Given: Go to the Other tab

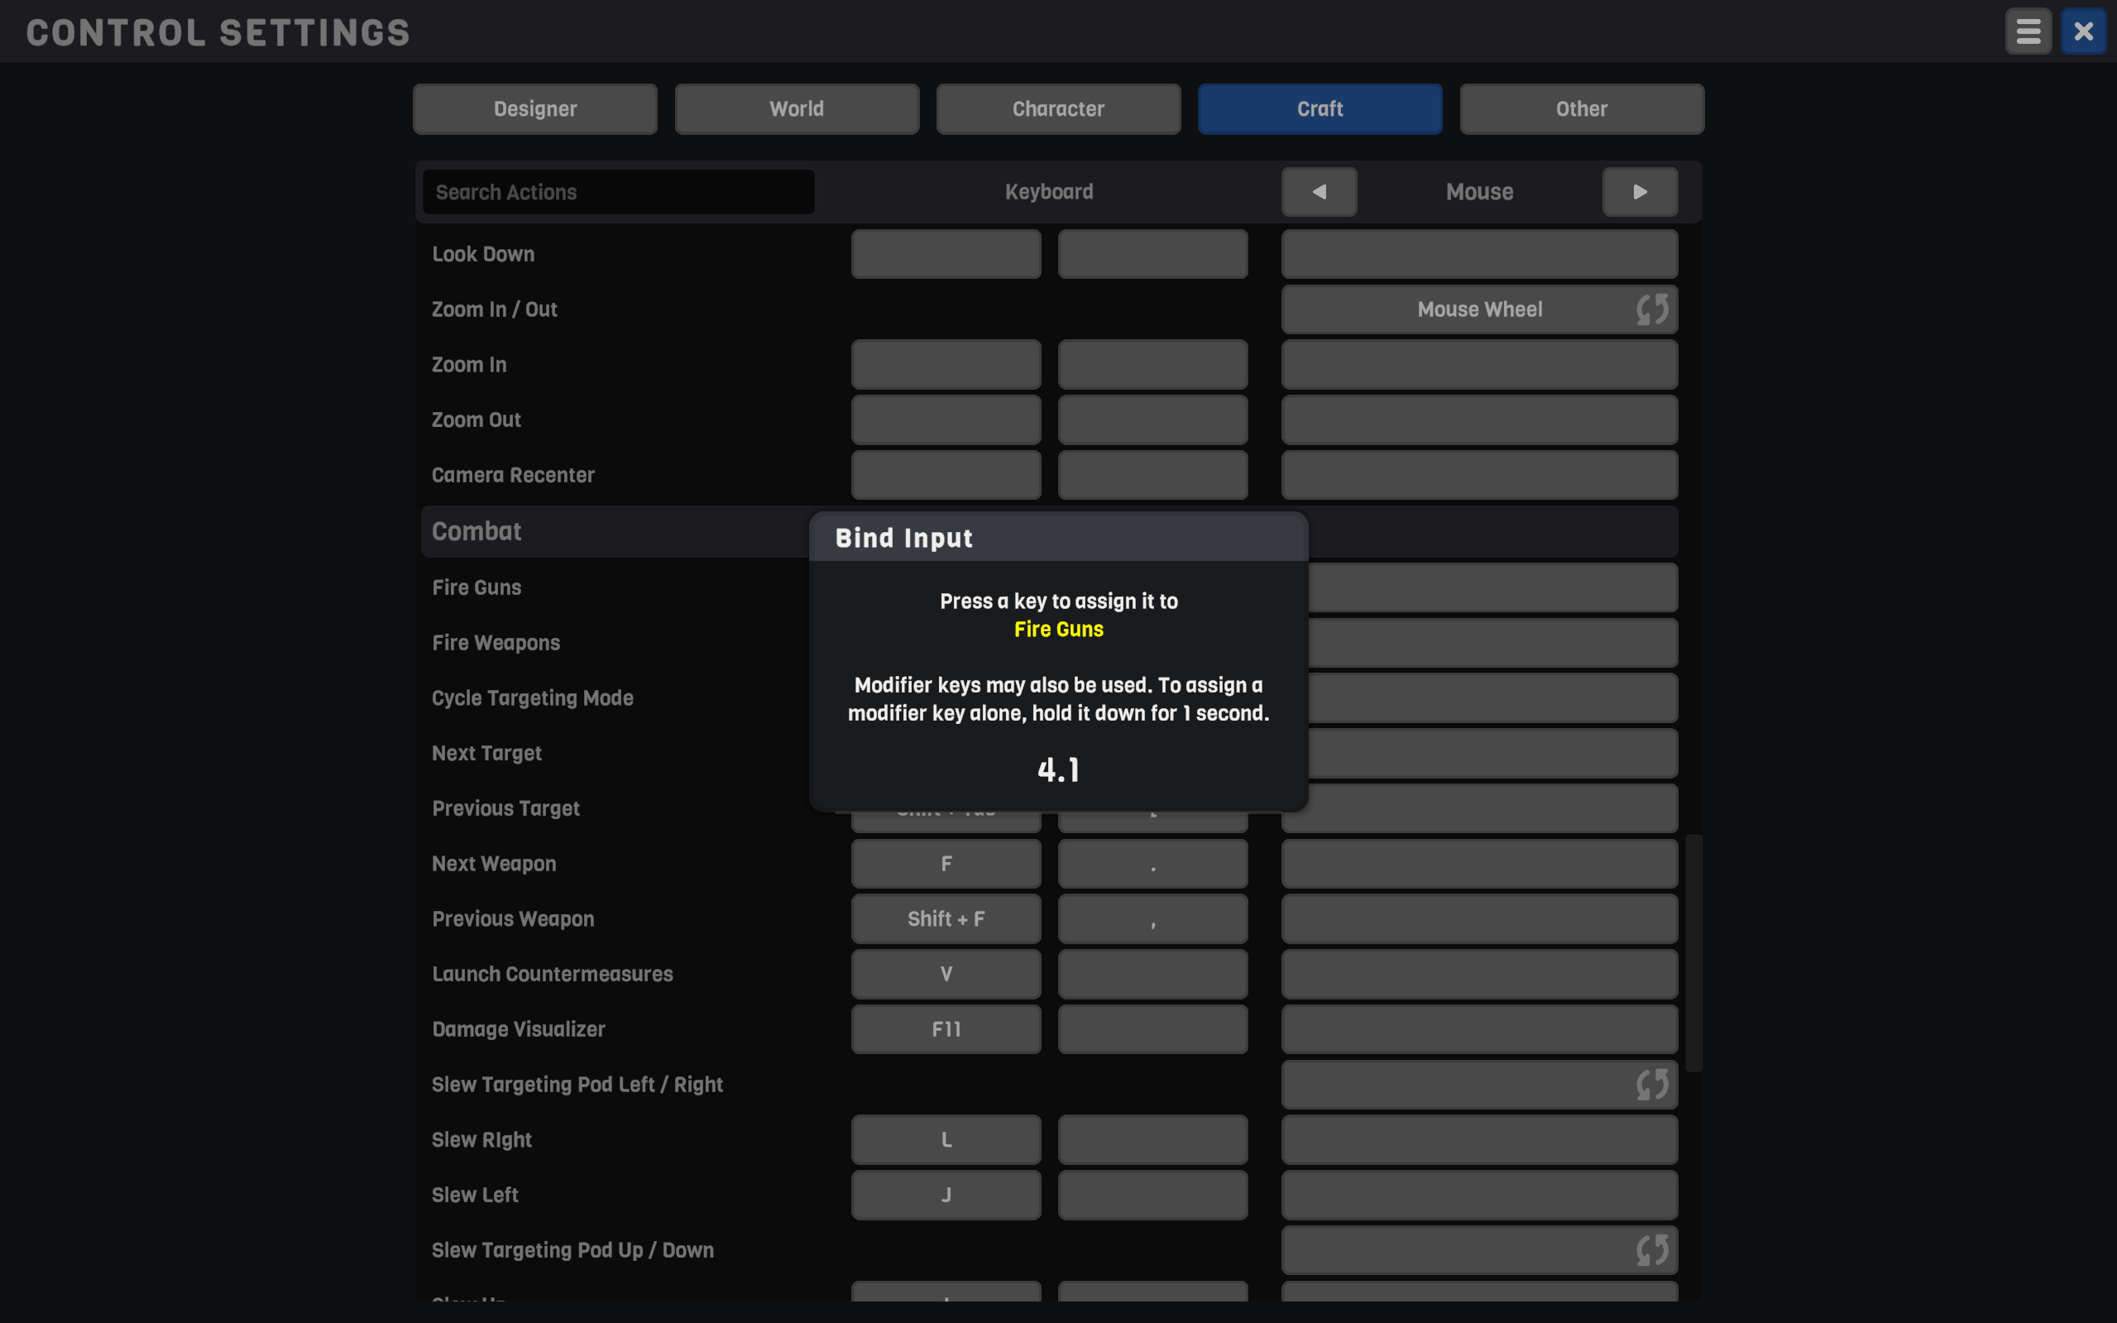Looking at the screenshot, I should click(1581, 108).
